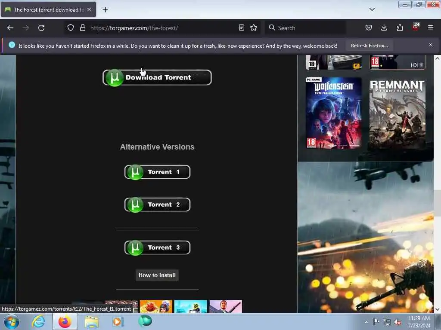Open the Pocket save icon
441x330 pixels.
point(369,27)
